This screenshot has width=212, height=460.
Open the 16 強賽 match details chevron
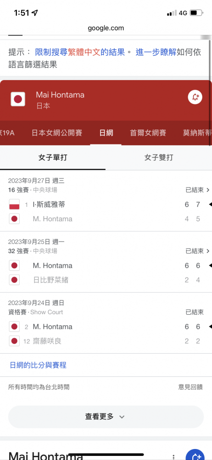click(x=208, y=190)
